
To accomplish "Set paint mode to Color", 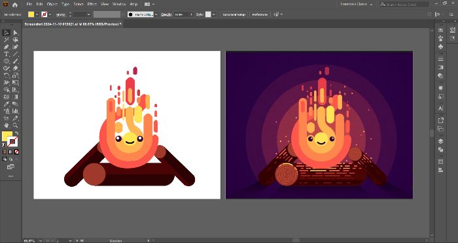I will [5, 152].
